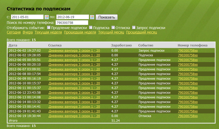The height and width of the screenshot is (129, 219).
Task: Click the Показать button
Action: (106, 17)
